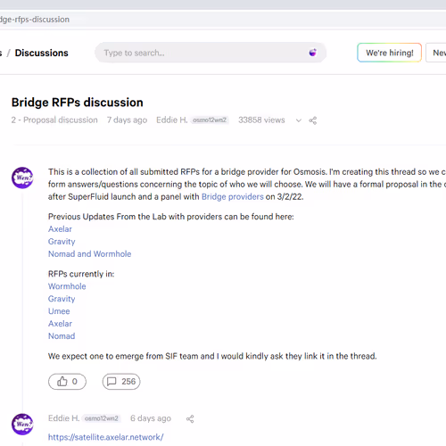Click the share icon beside 33858 views
The width and height of the screenshot is (446, 446).
[313, 120]
